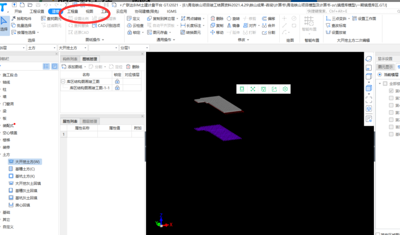Click 查改标高 edit elevation

[x=336, y=25]
